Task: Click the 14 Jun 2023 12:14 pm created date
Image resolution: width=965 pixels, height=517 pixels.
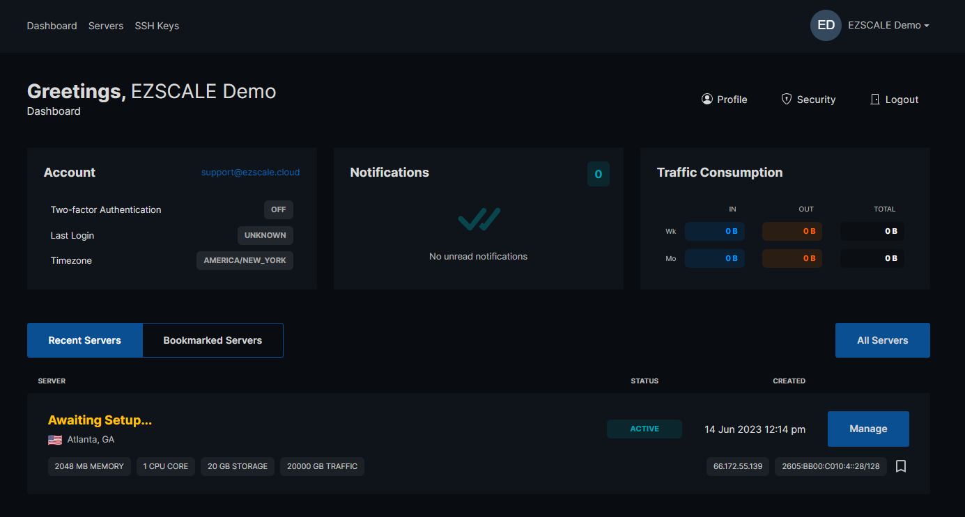Action: tap(755, 429)
